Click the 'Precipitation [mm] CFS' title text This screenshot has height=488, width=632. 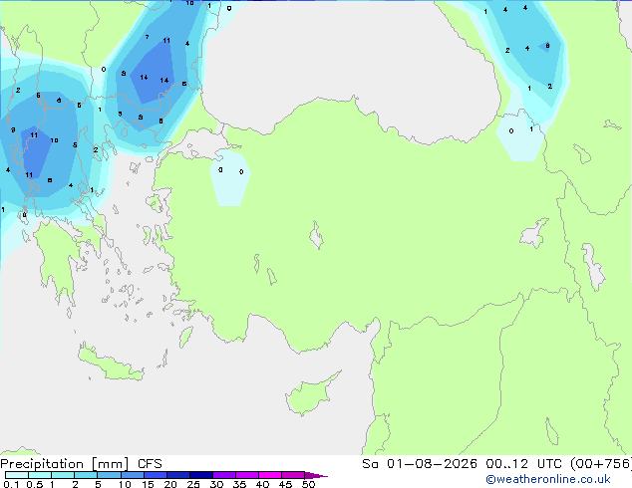81,464
